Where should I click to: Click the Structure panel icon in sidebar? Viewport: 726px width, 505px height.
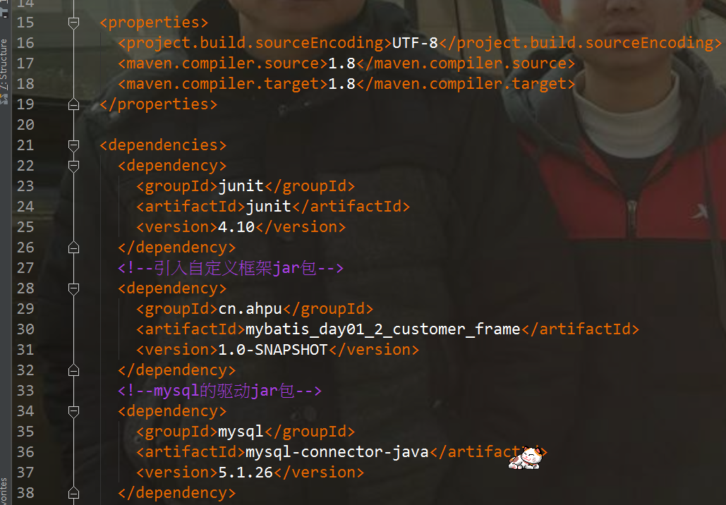pyautogui.click(x=4, y=99)
